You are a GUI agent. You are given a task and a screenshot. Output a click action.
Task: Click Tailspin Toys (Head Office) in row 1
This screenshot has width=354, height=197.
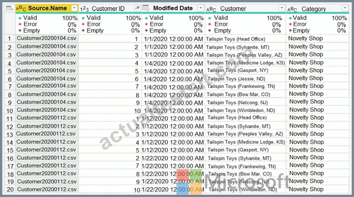(x=236, y=39)
